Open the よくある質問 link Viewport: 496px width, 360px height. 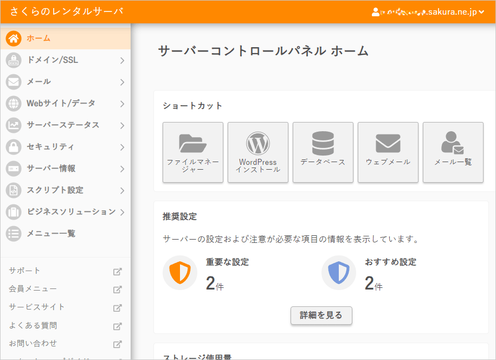[33, 325]
